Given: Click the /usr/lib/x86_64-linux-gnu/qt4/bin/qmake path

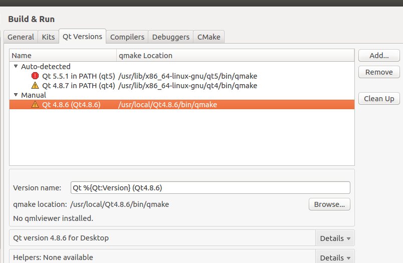Looking at the screenshot, I should pos(187,86).
